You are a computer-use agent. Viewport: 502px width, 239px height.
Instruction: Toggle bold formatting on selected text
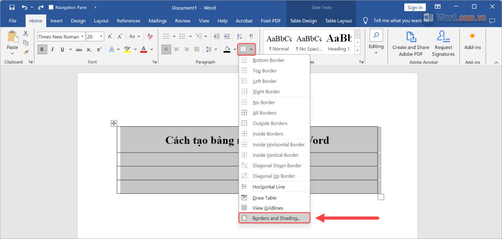click(42, 49)
